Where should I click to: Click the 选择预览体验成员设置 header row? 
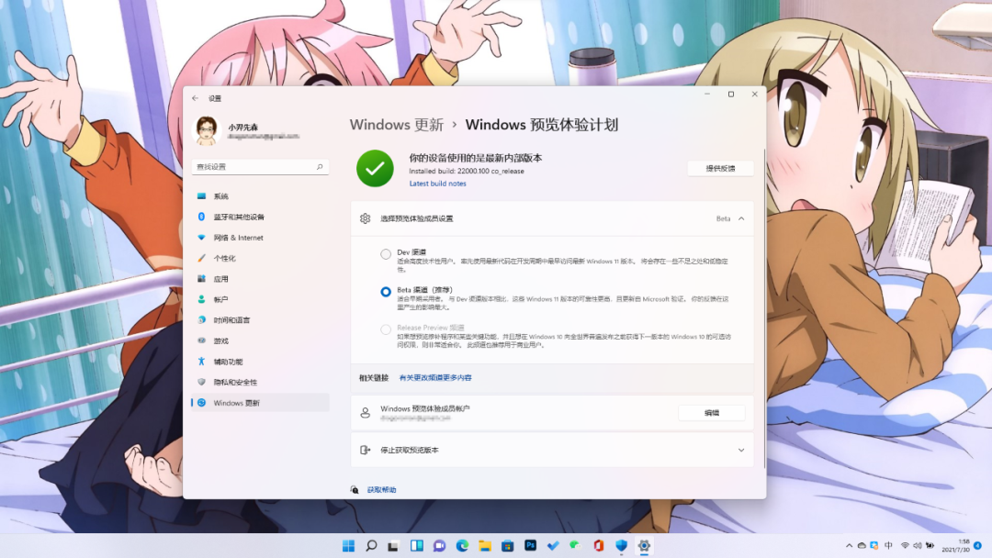click(552, 218)
